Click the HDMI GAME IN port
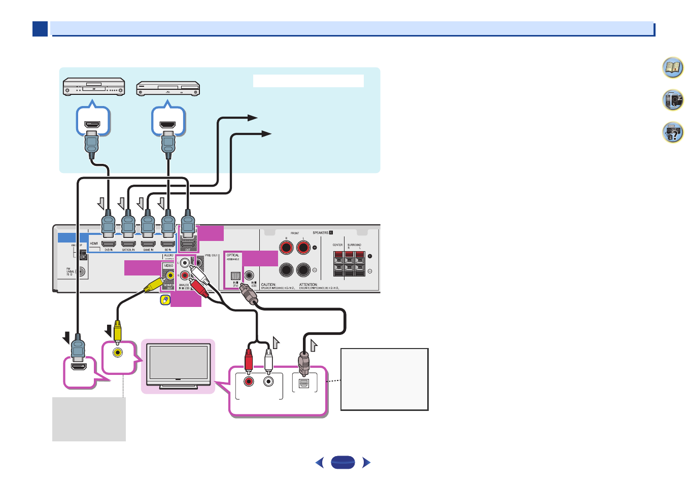The image size is (686, 484). point(148,244)
